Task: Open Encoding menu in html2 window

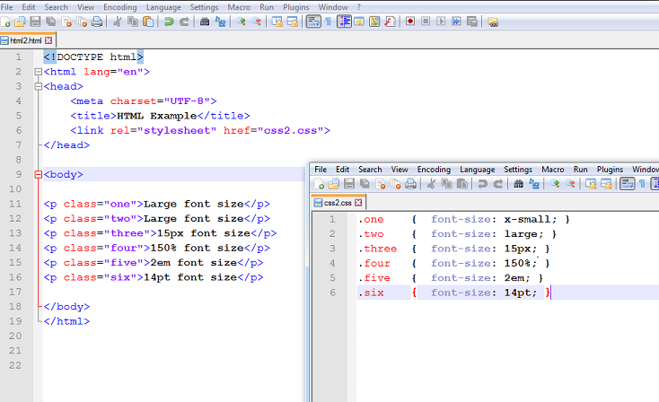Action: [x=120, y=7]
